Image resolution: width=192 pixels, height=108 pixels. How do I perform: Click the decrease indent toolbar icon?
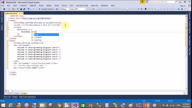tap(138, 9)
